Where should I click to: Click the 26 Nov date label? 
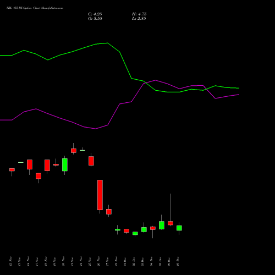98,261
